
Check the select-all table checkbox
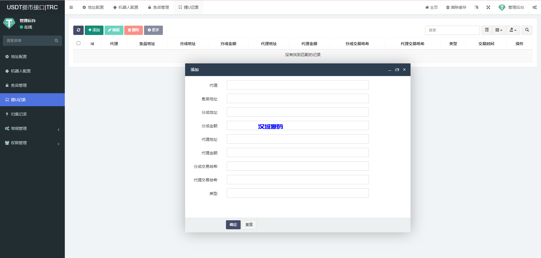(78, 43)
